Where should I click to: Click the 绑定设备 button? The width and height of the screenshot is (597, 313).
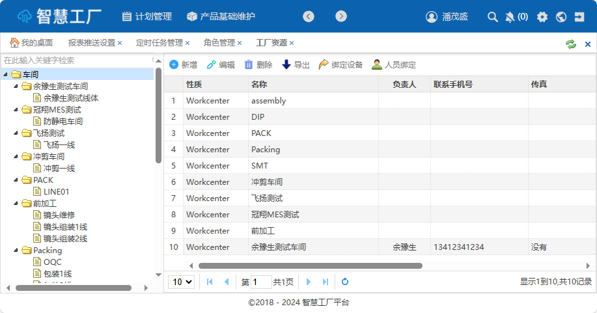click(340, 65)
